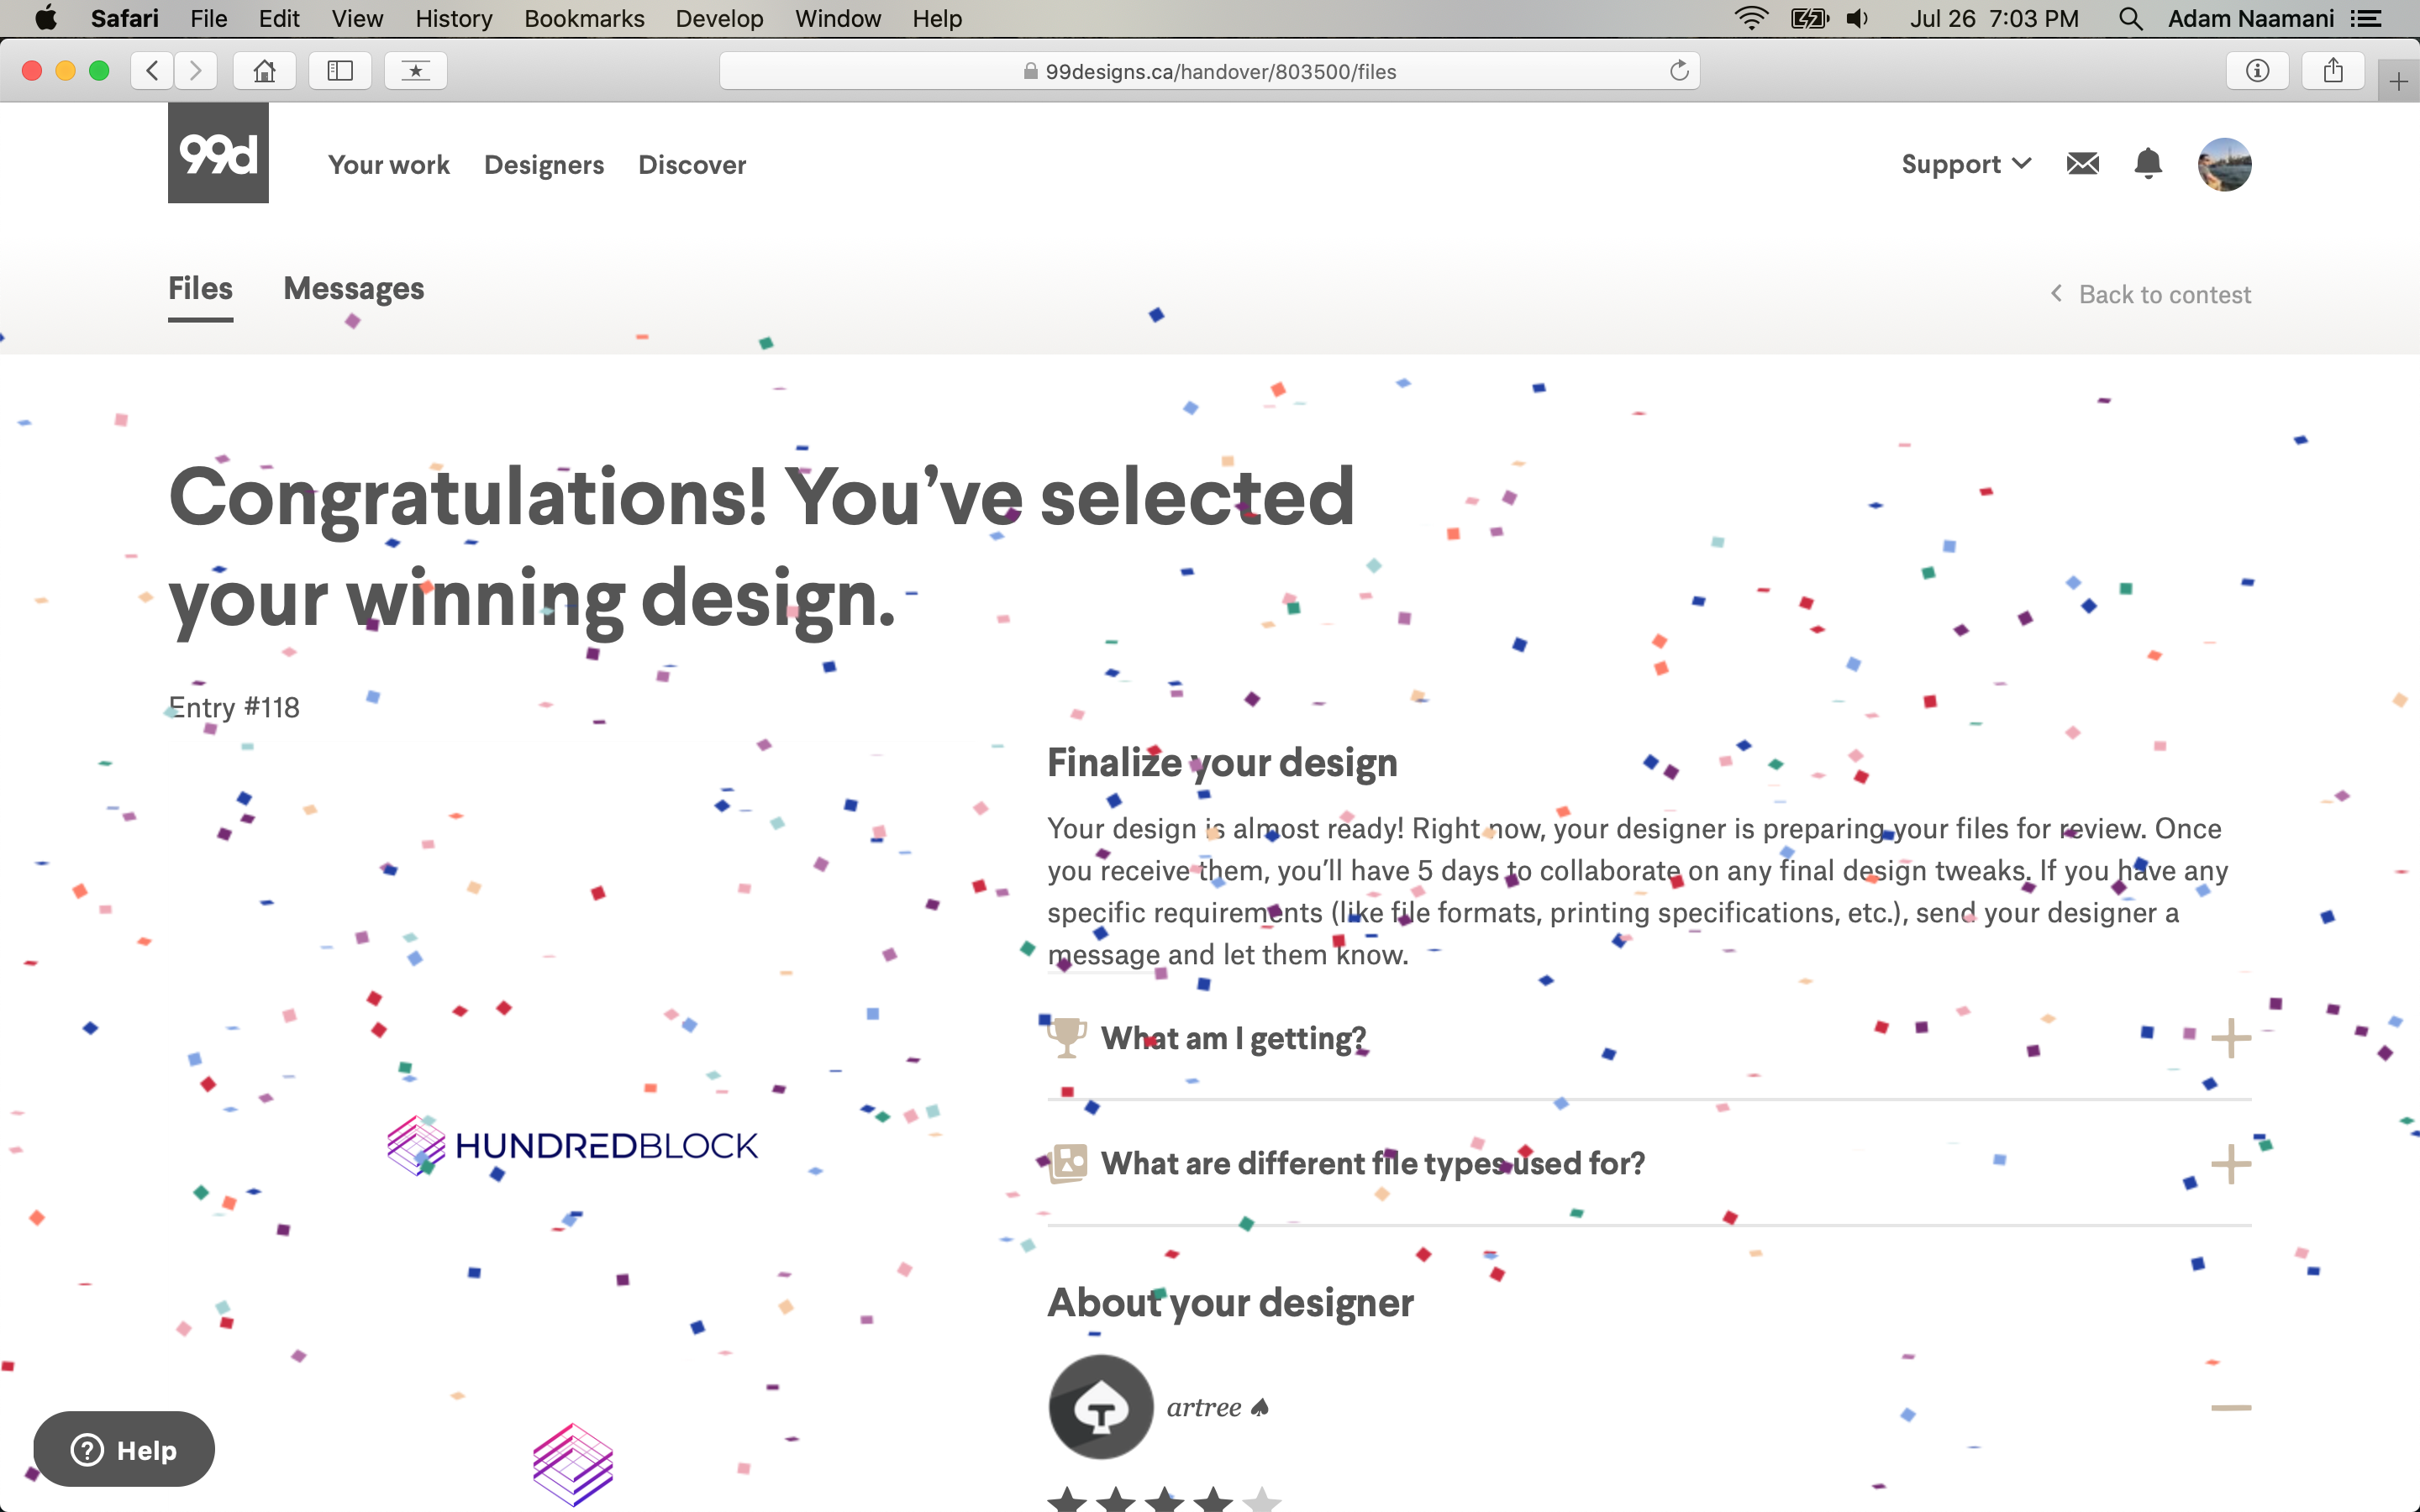Open the messages envelope icon
Viewport: 2420px width, 1512px height.
(x=2082, y=163)
